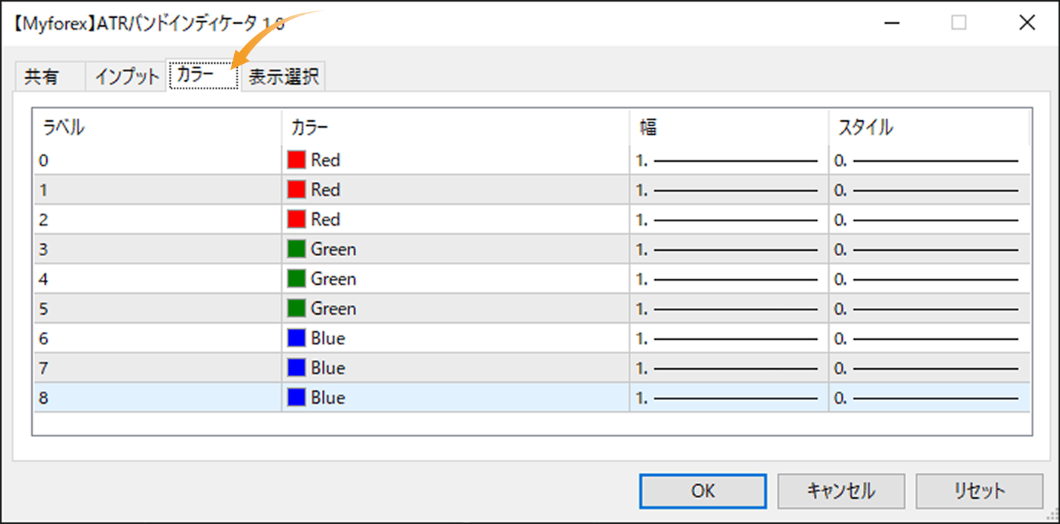Switch to the 共有 tab
The height and width of the screenshot is (524, 1060).
pyautogui.click(x=42, y=76)
